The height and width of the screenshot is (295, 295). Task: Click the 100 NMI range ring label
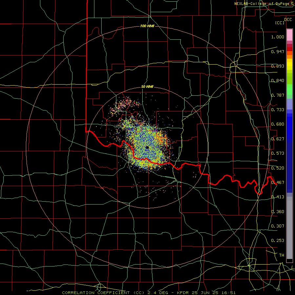(147, 26)
